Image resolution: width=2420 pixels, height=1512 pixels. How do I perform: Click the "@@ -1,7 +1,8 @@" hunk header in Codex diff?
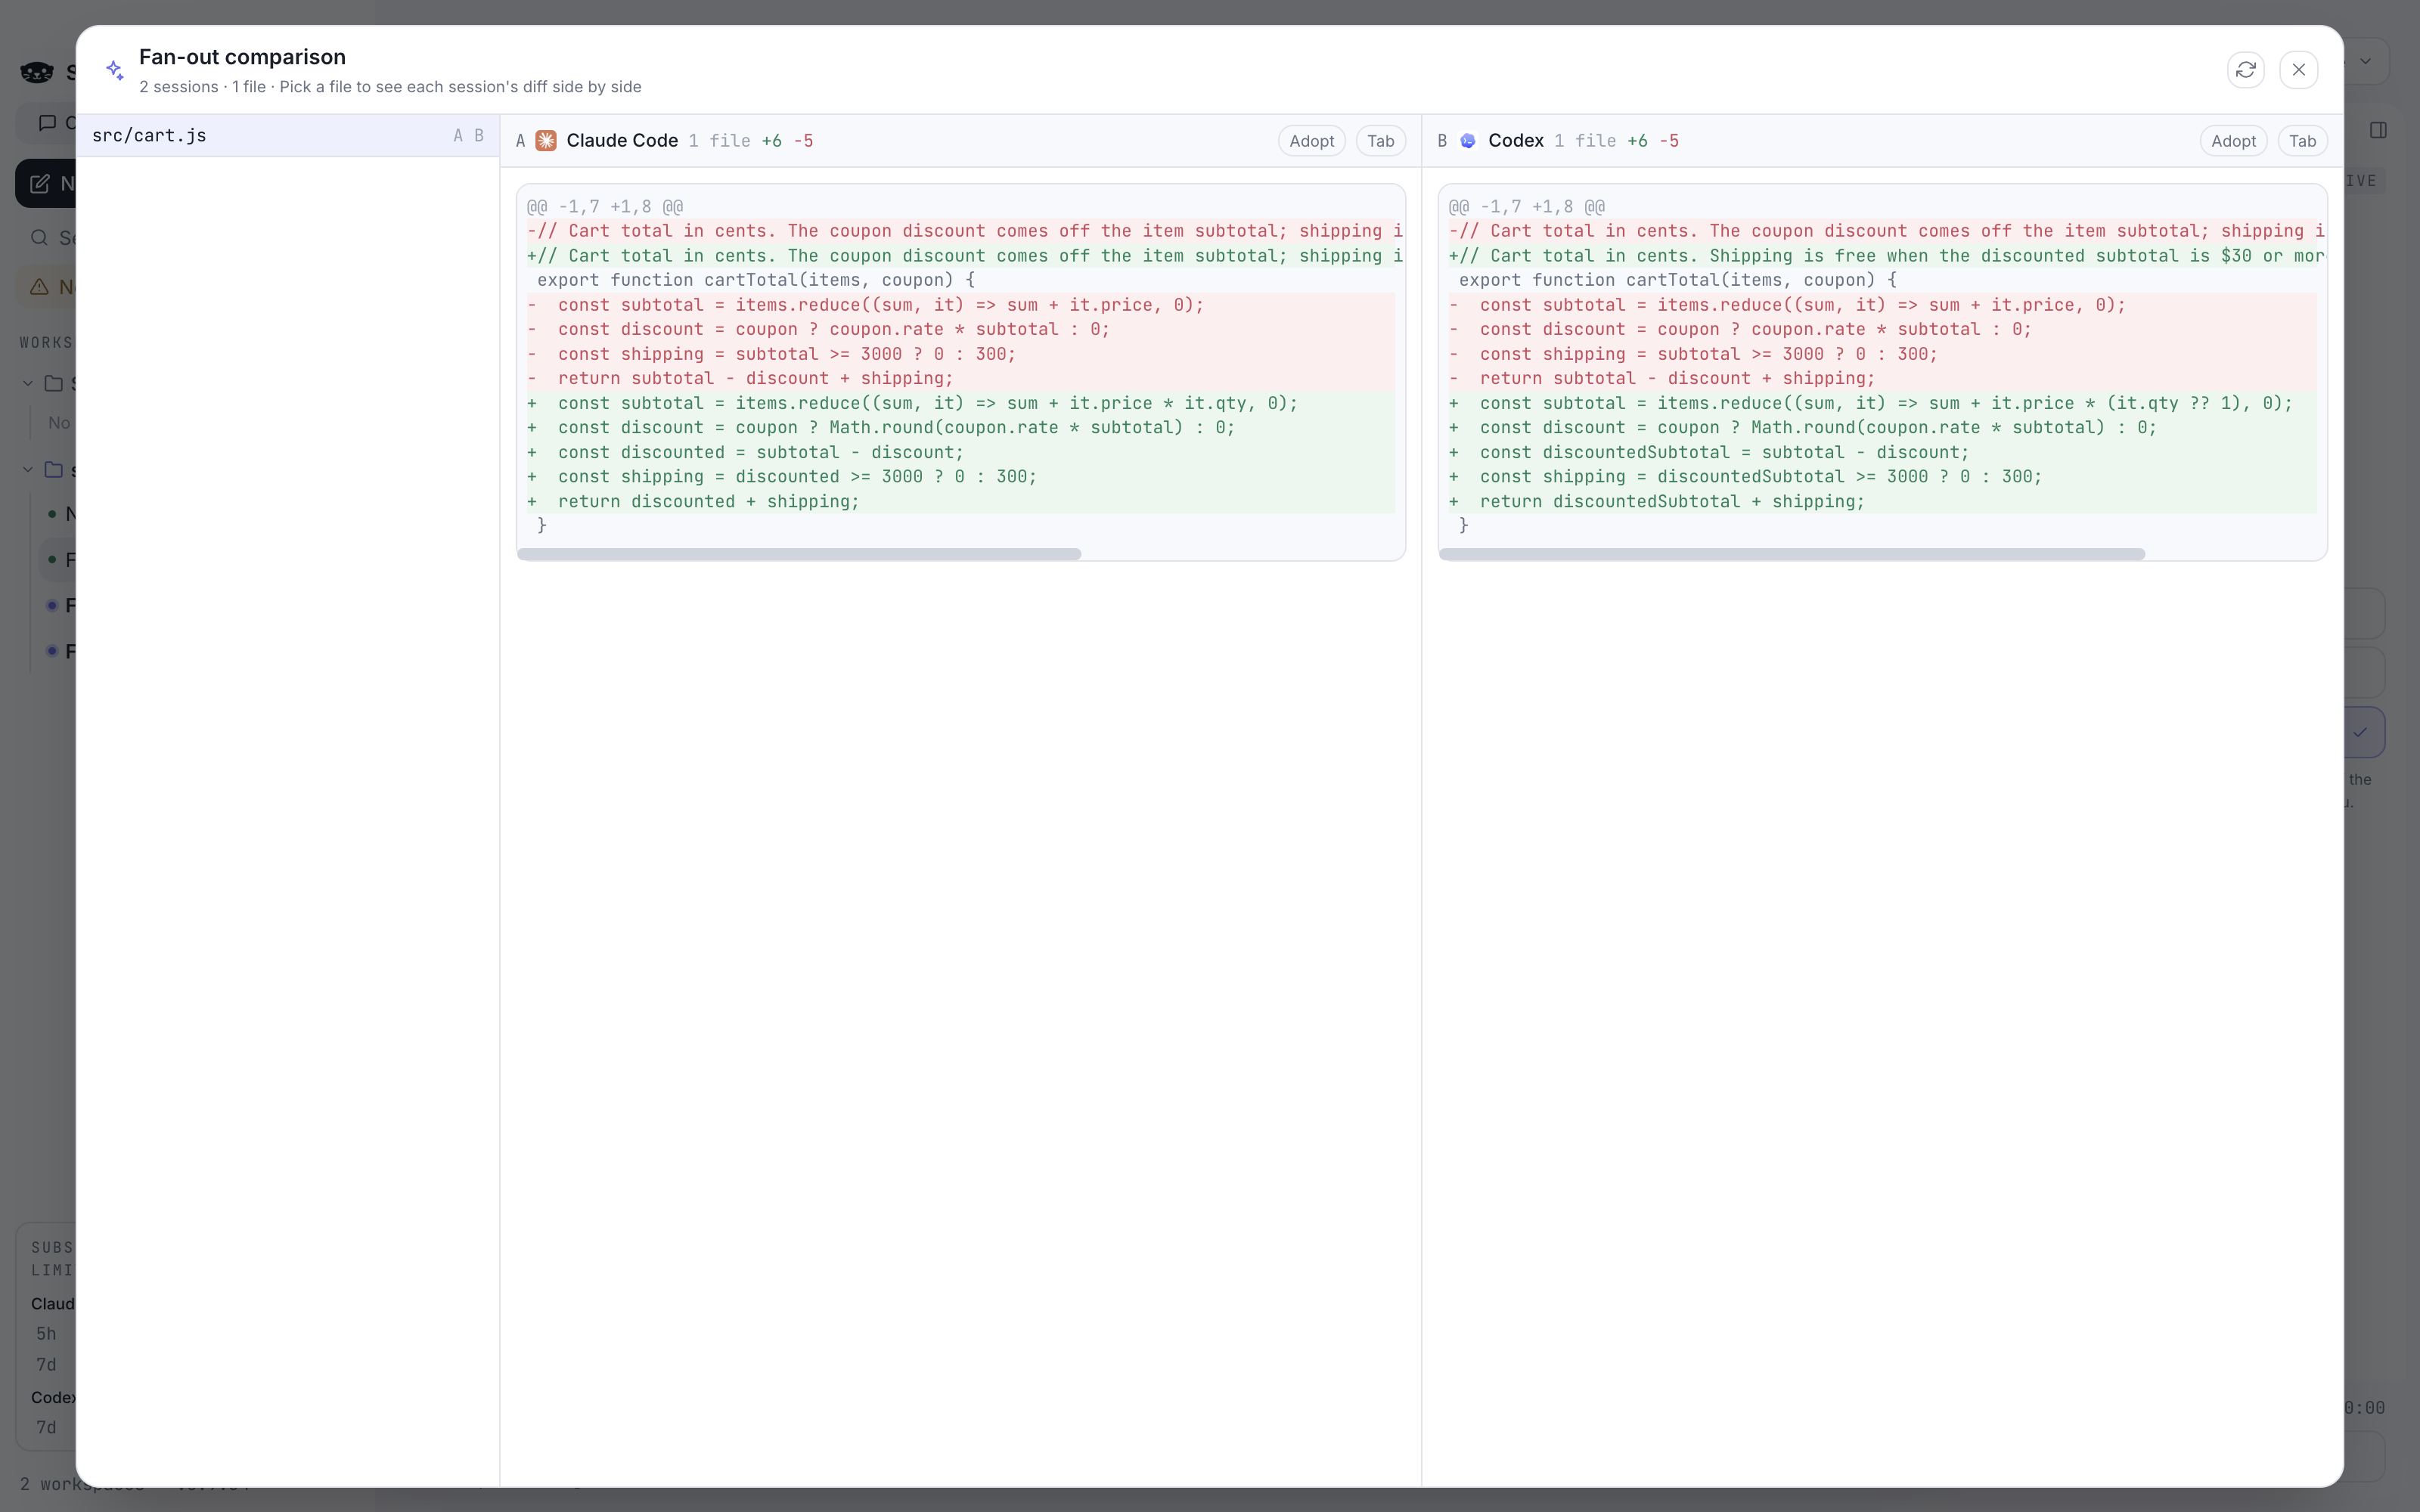pyautogui.click(x=1527, y=207)
